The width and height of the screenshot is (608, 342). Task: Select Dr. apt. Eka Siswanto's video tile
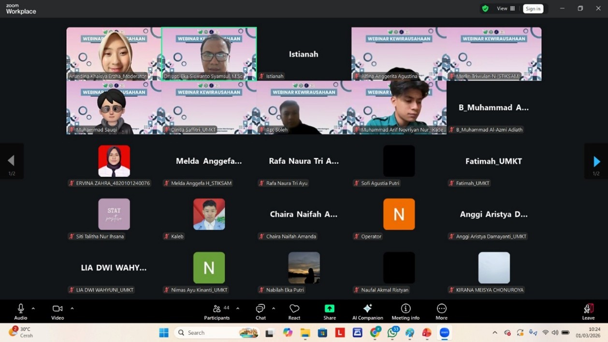(x=209, y=54)
